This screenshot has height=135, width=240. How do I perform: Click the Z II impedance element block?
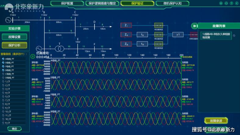click(x=126, y=35)
